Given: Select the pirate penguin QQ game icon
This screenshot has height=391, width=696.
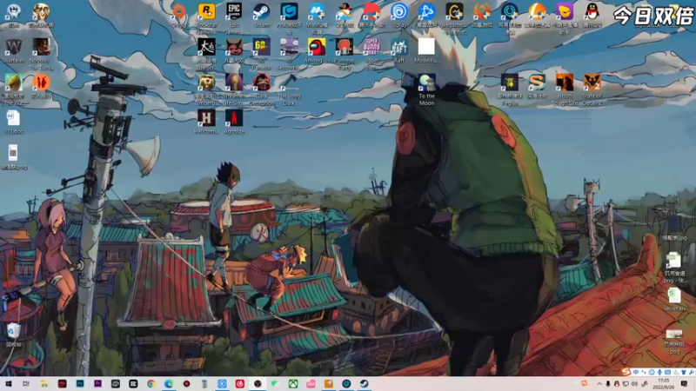Looking at the screenshot, I should click(x=344, y=11).
